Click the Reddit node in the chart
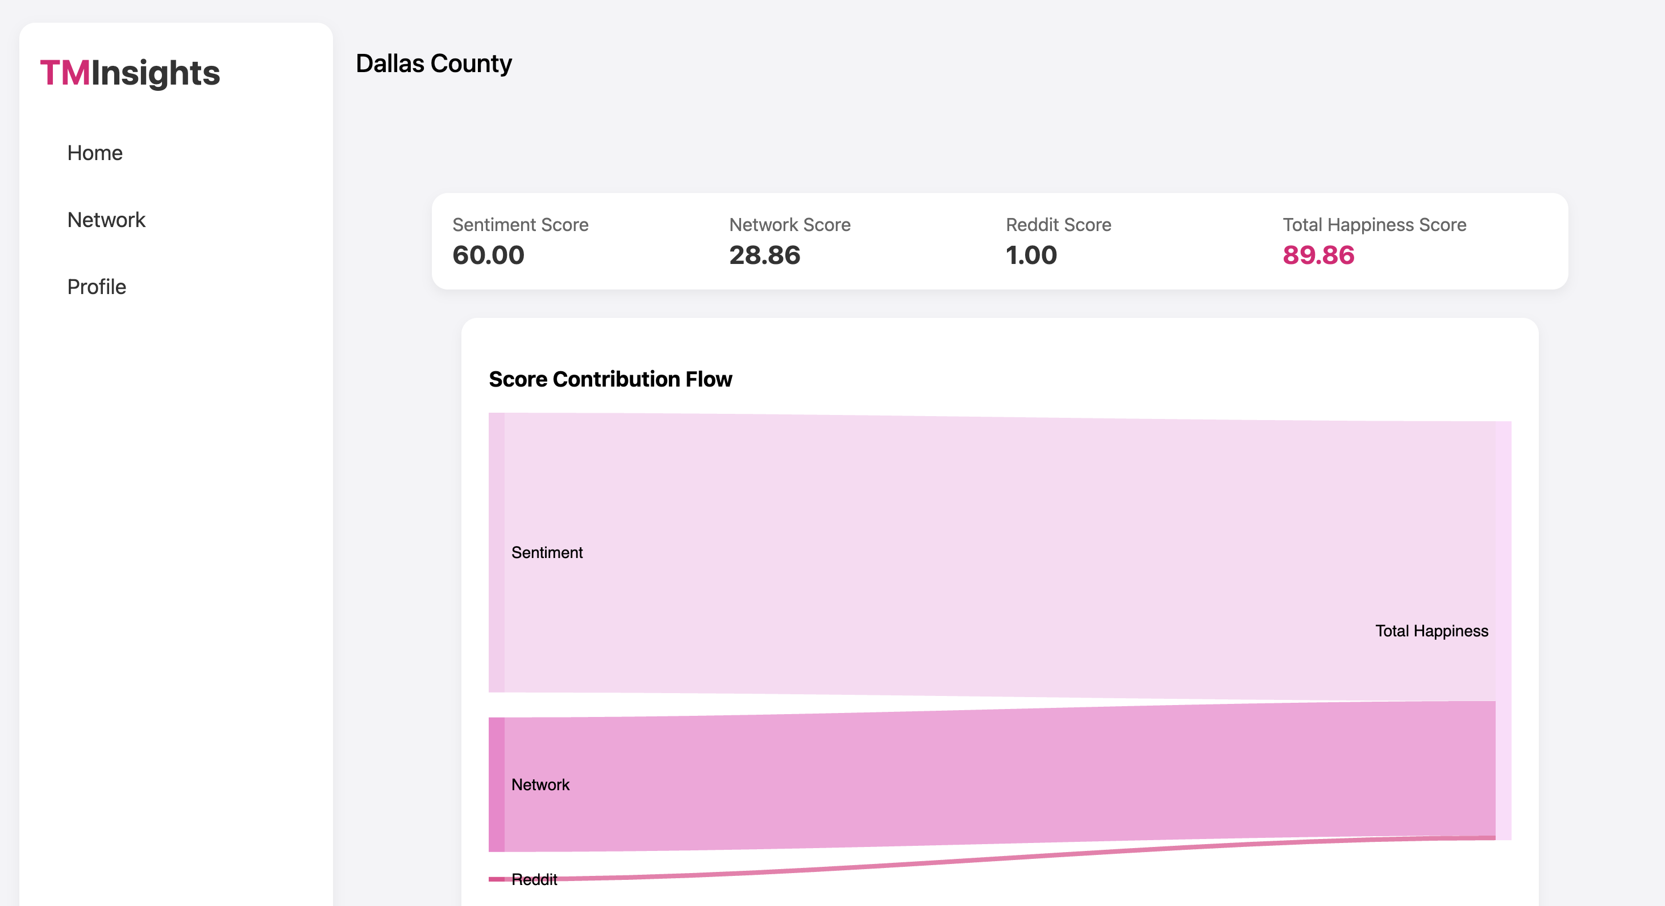The height and width of the screenshot is (906, 1665). tap(497, 879)
